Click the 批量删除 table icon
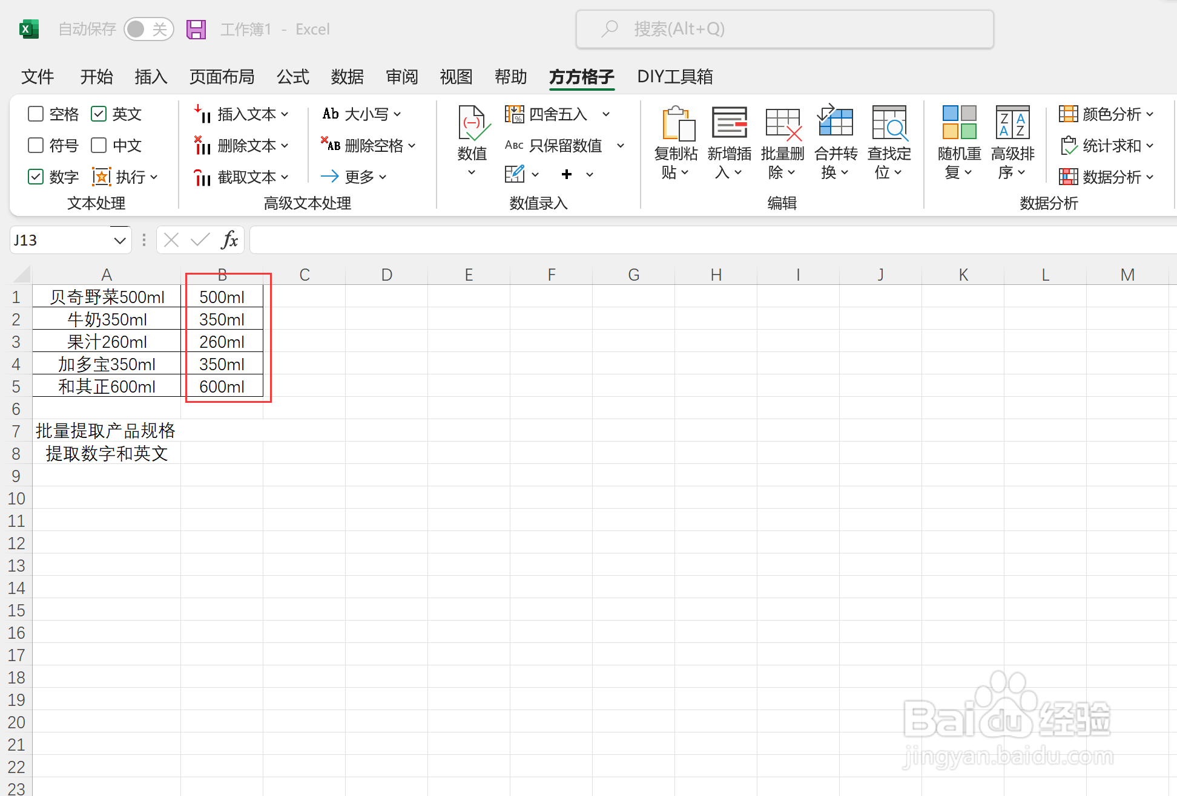 (782, 123)
